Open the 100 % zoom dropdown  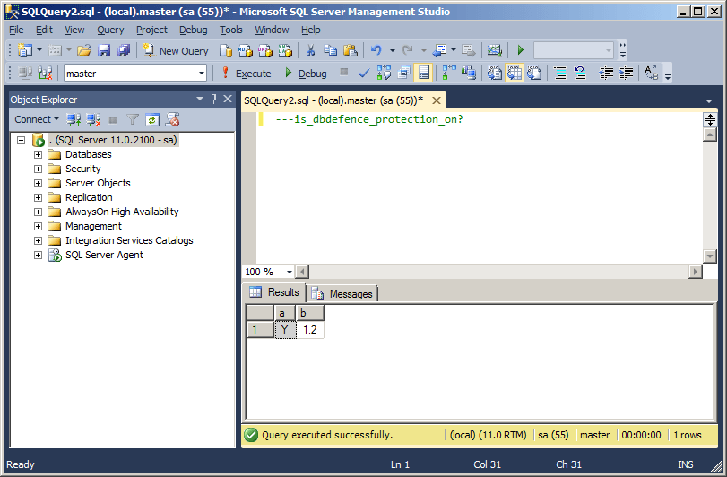coord(290,272)
